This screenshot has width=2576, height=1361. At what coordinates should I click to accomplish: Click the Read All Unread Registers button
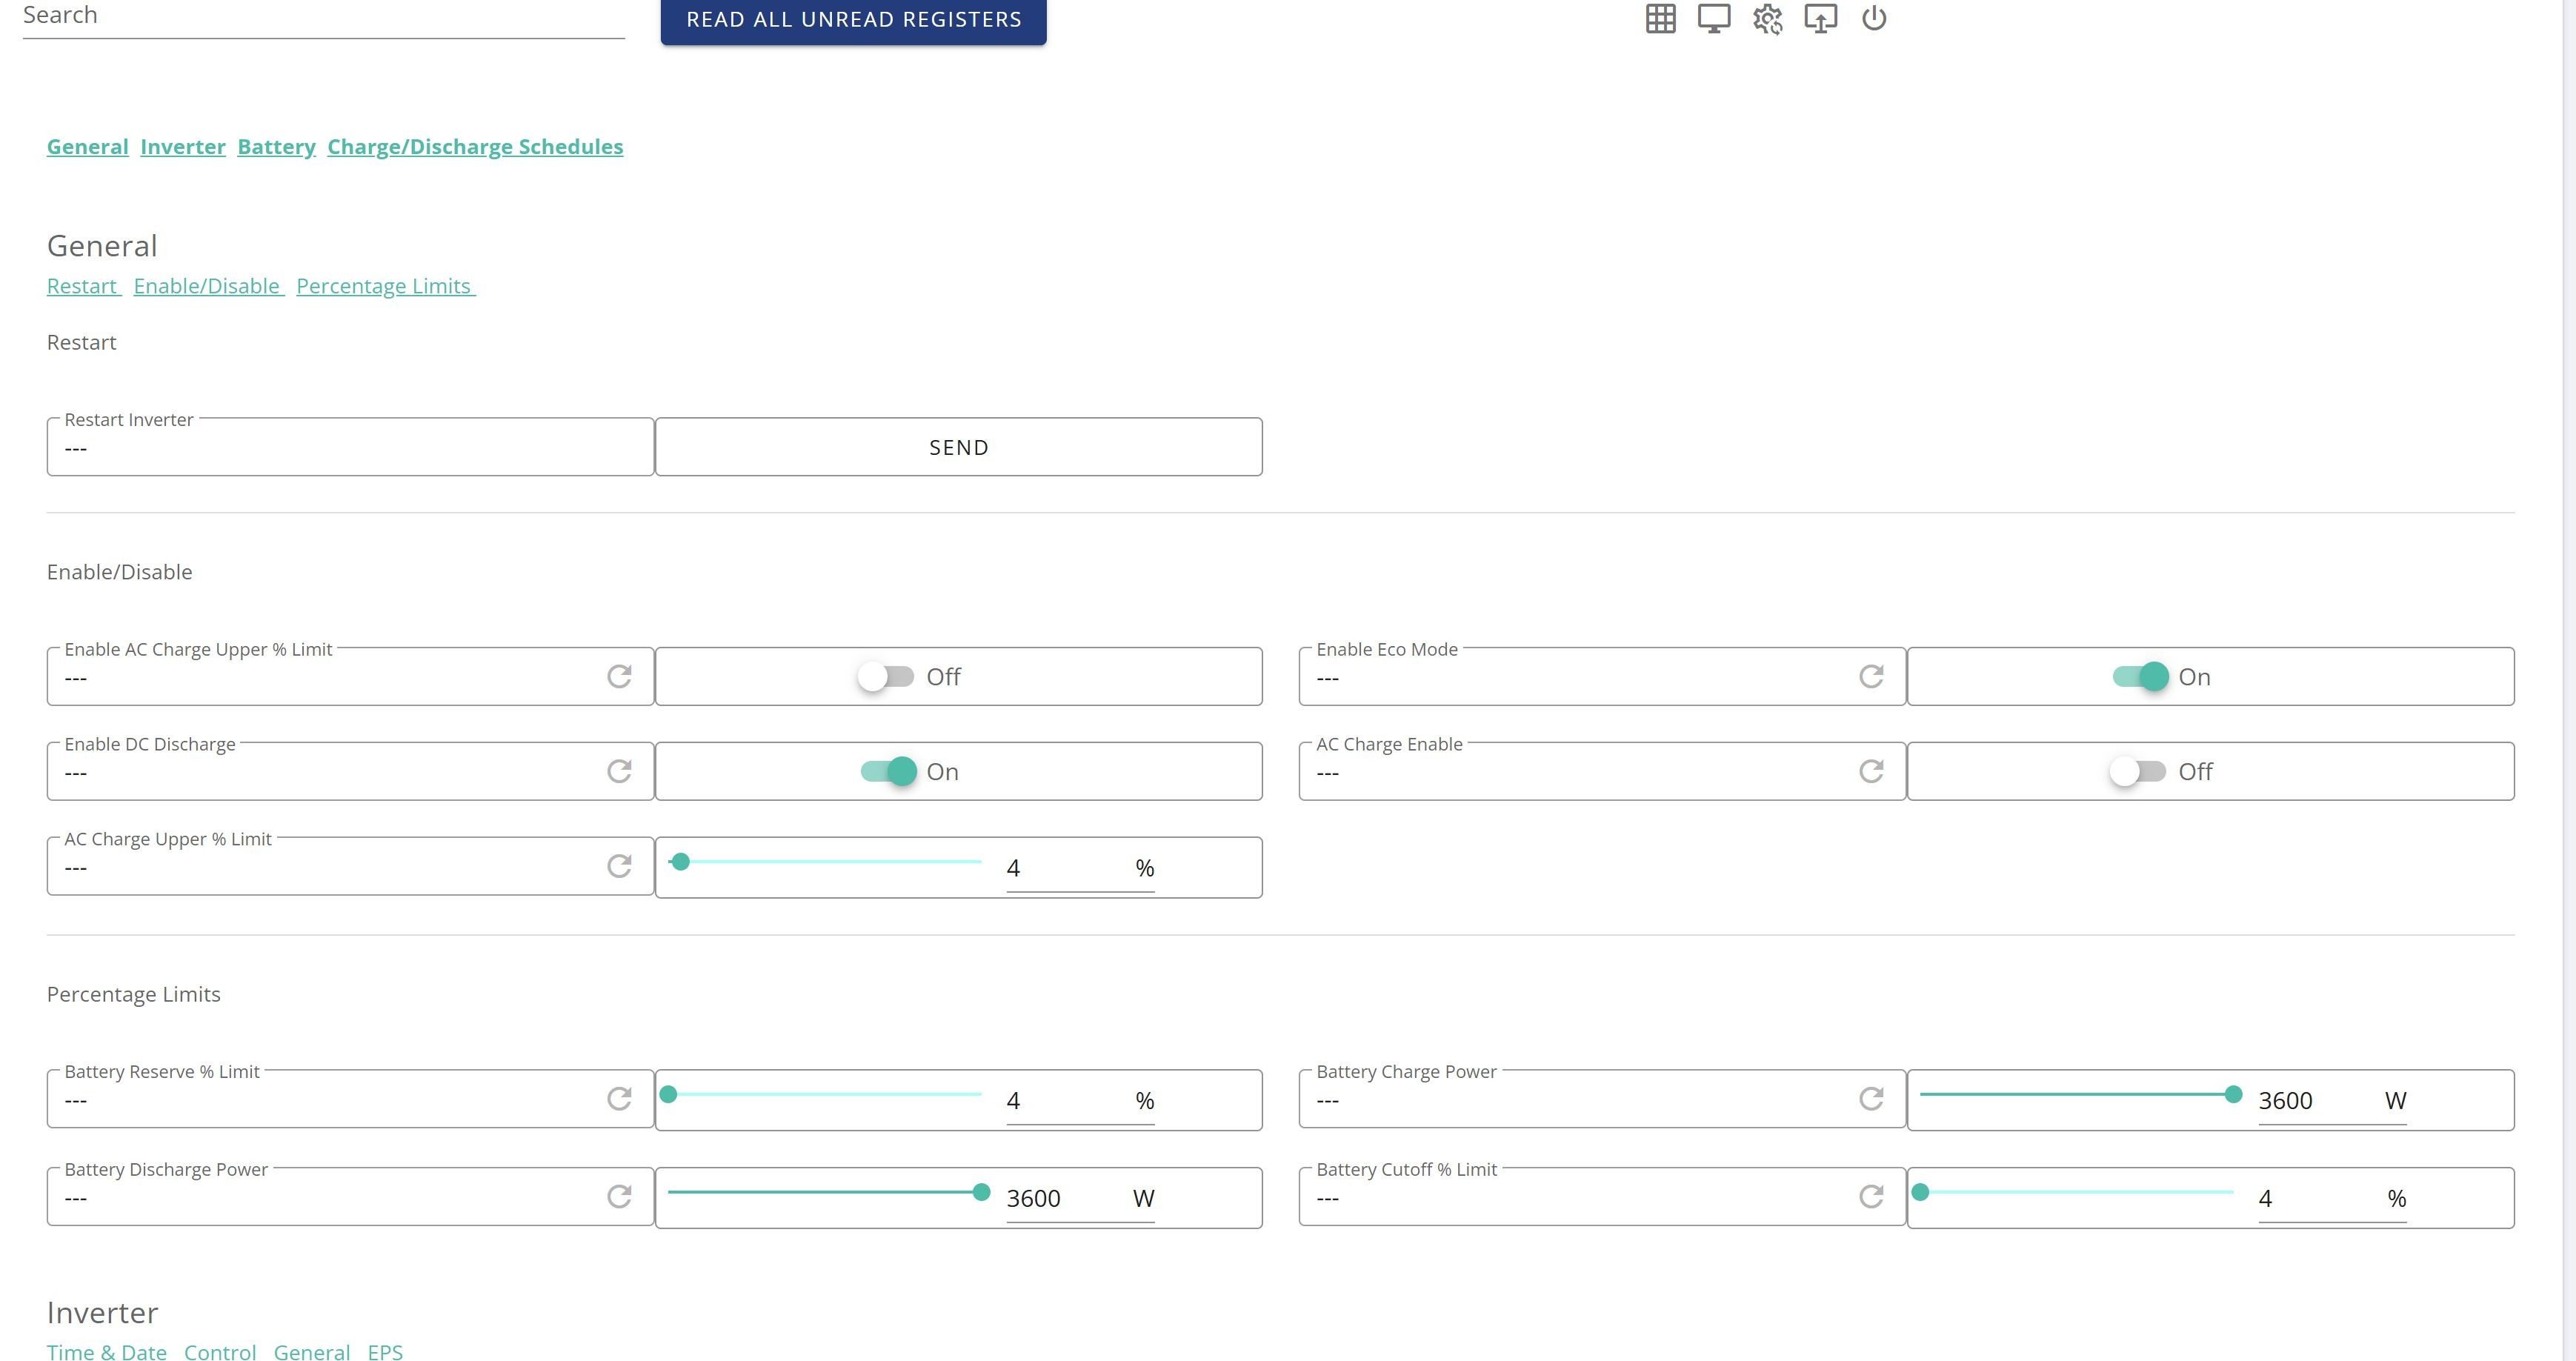click(x=853, y=20)
